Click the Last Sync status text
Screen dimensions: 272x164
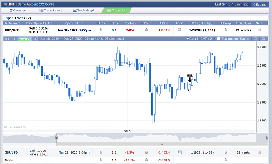click(x=232, y=4)
